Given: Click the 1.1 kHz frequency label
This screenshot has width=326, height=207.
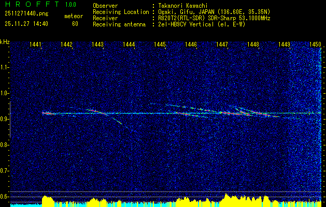Looking at the screenshot, I should click(x=5, y=67).
